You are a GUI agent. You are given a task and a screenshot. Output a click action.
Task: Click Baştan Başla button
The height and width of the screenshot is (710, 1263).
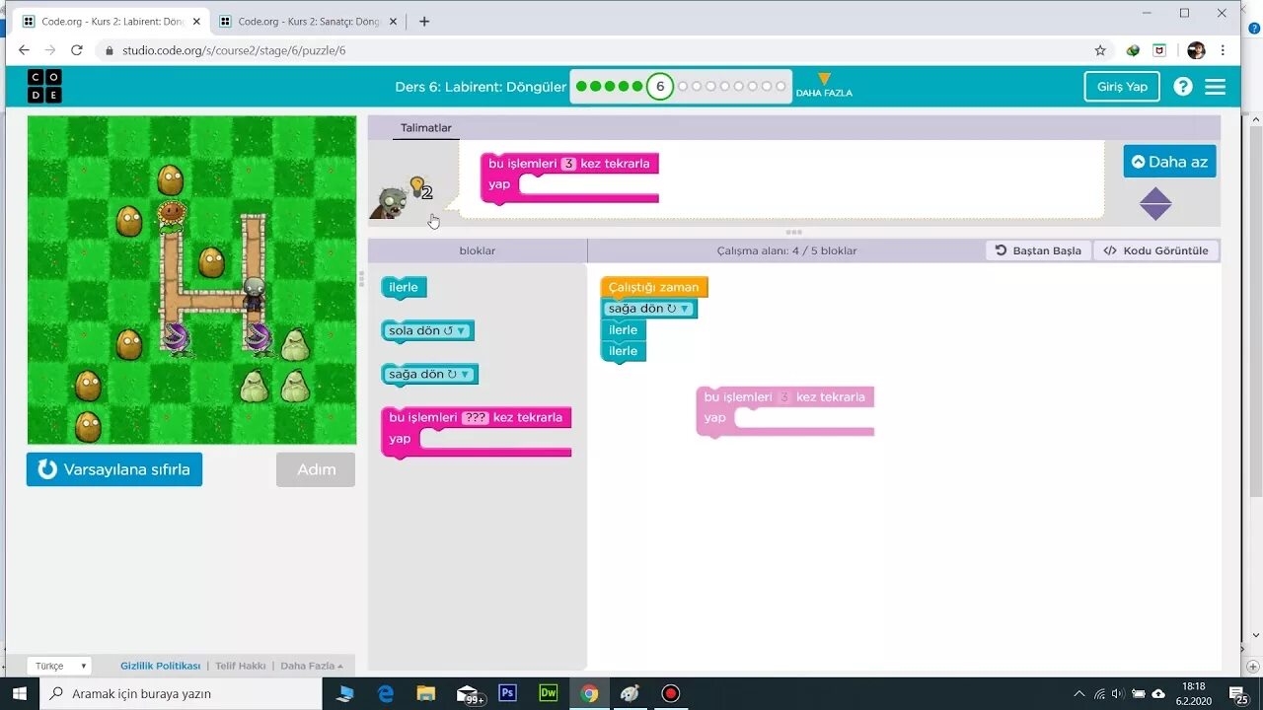pyautogui.click(x=1038, y=250)
